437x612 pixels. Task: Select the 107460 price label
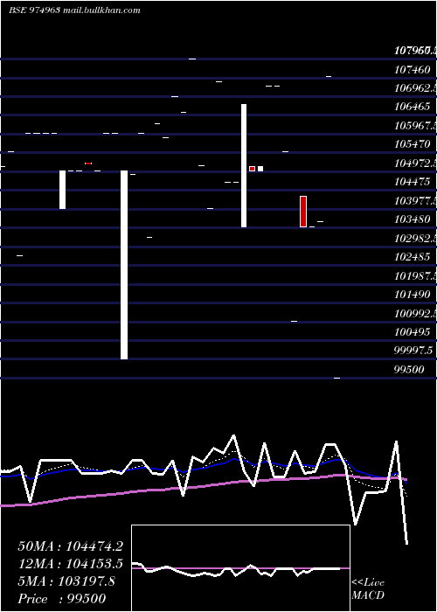point(413,69)
